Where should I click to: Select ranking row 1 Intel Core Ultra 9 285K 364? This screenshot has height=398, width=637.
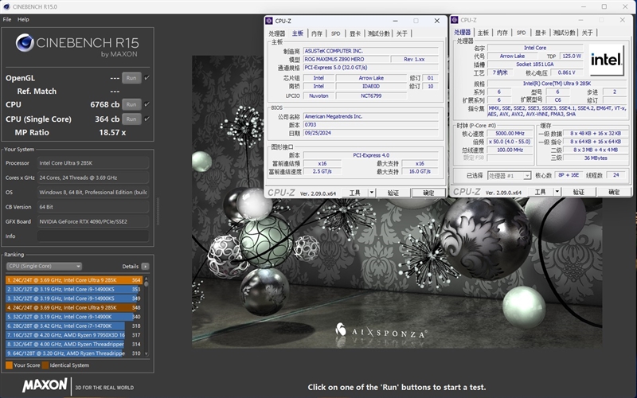(74, 280)
